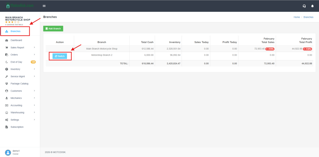The width and height of the screenshot is (319, 157).
Task: Expand the Orders submenu chevron
Action: (x=34, y=55)
